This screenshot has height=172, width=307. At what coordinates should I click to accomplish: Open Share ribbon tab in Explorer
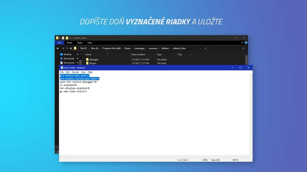(x=80, y=43)
